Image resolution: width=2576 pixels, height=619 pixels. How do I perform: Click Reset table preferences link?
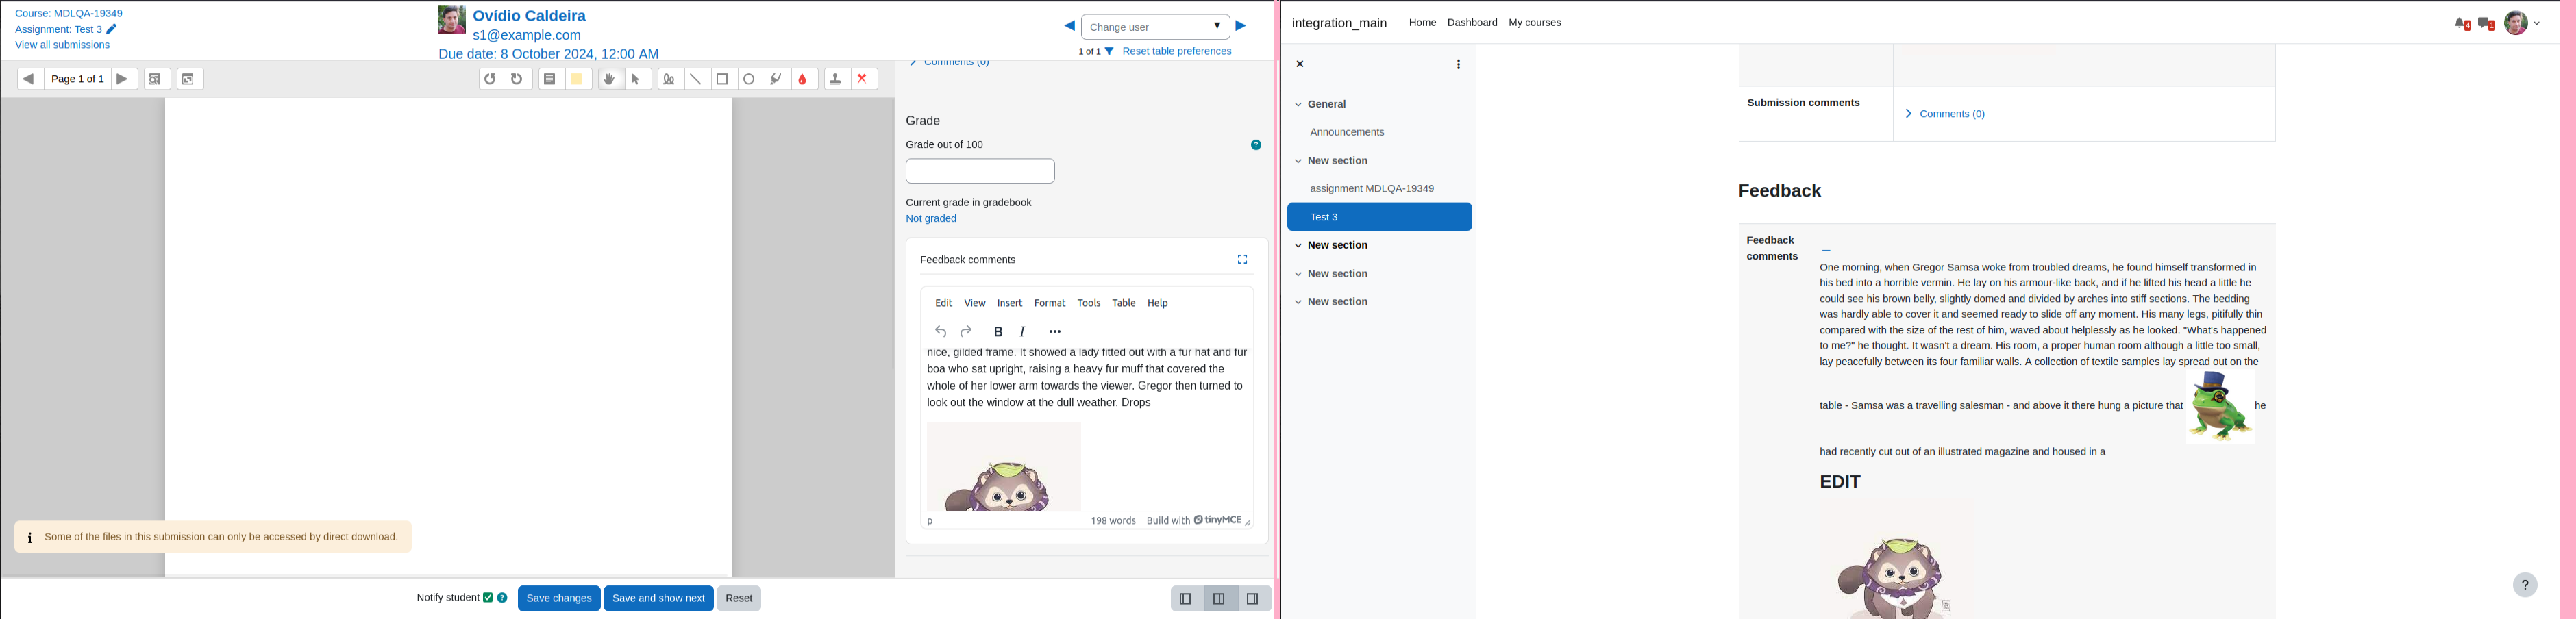1177,51
